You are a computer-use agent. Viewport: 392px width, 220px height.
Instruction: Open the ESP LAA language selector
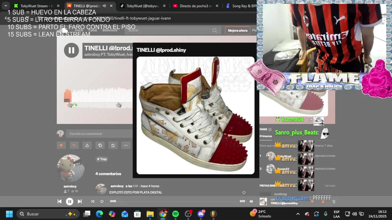pyautogui.click(x=337, y=214)
